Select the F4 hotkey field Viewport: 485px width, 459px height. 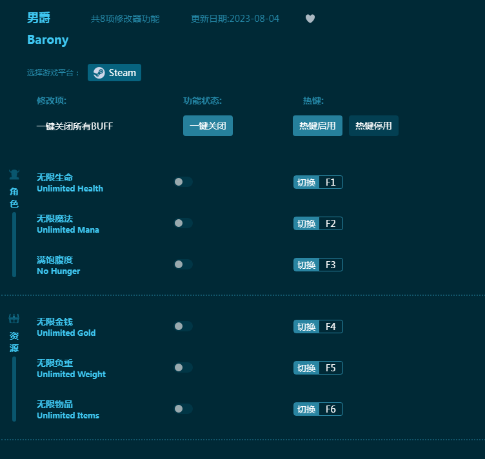coord(330,327)
